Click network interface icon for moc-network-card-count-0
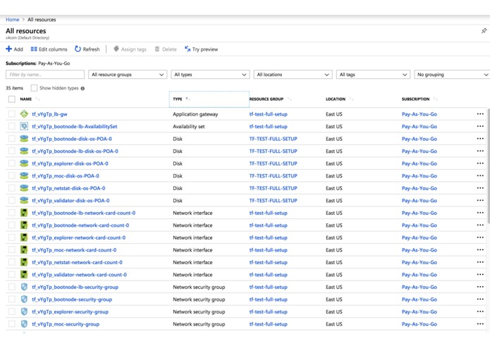Viewport: 490px width, 348px height. pos(24,250)
